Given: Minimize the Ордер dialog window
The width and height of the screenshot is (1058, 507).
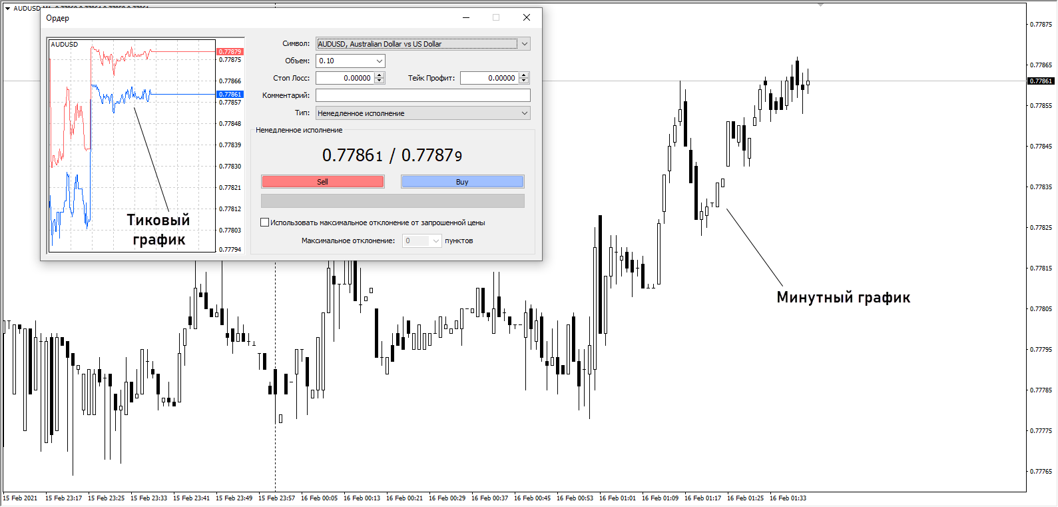Looking at the screenshot, I should (x=466, y=18).
